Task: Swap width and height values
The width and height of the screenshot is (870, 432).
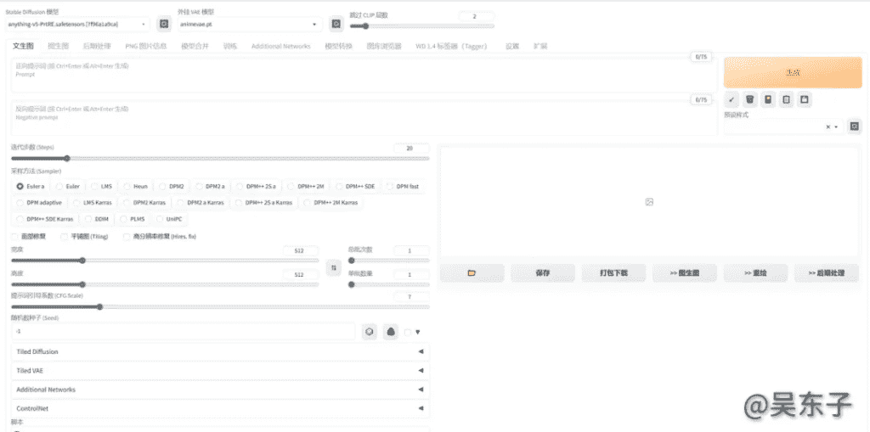Action: 333,267
